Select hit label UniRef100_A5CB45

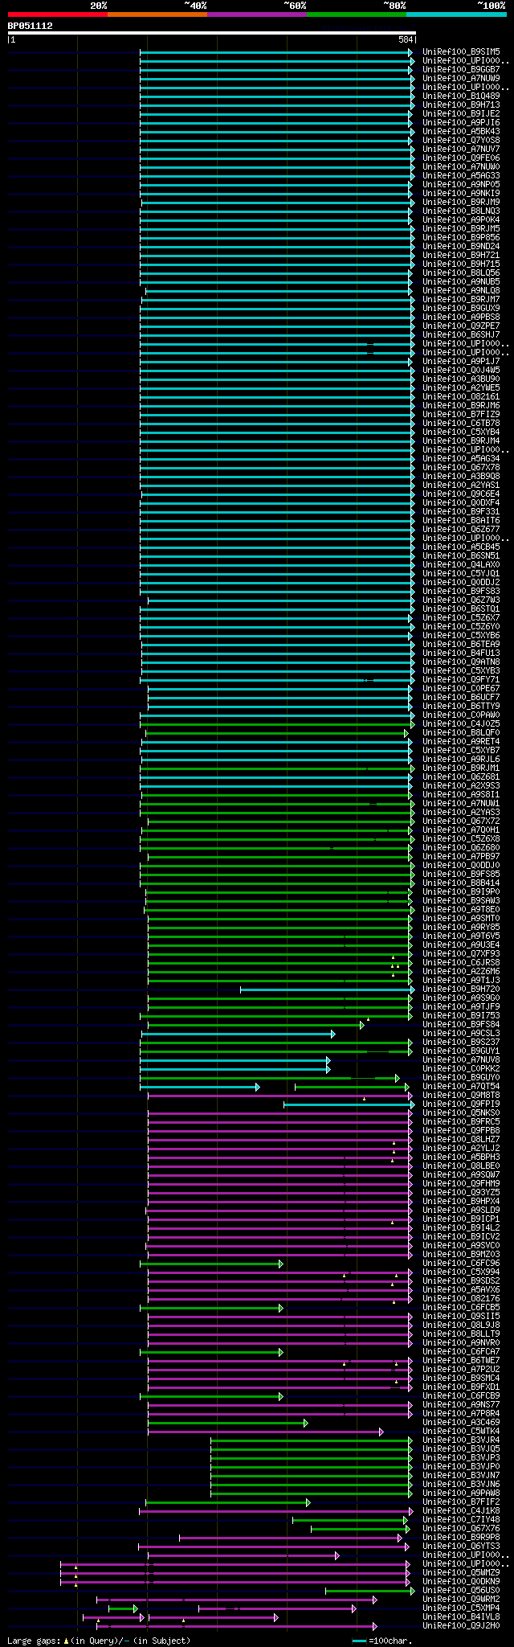coord(461,547)
